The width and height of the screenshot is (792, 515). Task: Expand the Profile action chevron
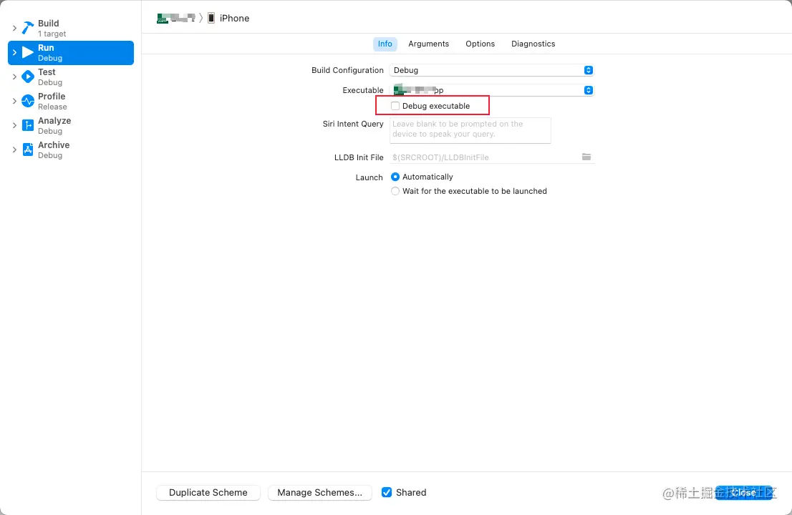click(x=14, y=101)
